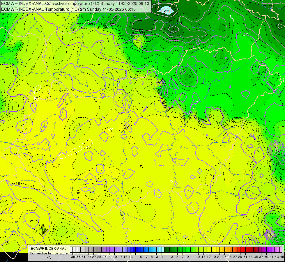Click the 'Temperature (°C) 2m' title line

click(68, 9)
